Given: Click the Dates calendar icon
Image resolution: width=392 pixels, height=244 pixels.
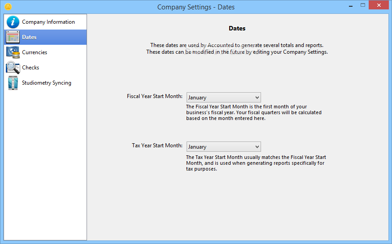Looking at the screenshot, I should (x=13, y=37).
